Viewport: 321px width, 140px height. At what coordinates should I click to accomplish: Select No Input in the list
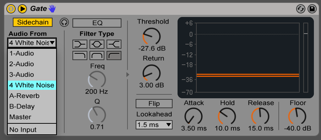[32, 130]
